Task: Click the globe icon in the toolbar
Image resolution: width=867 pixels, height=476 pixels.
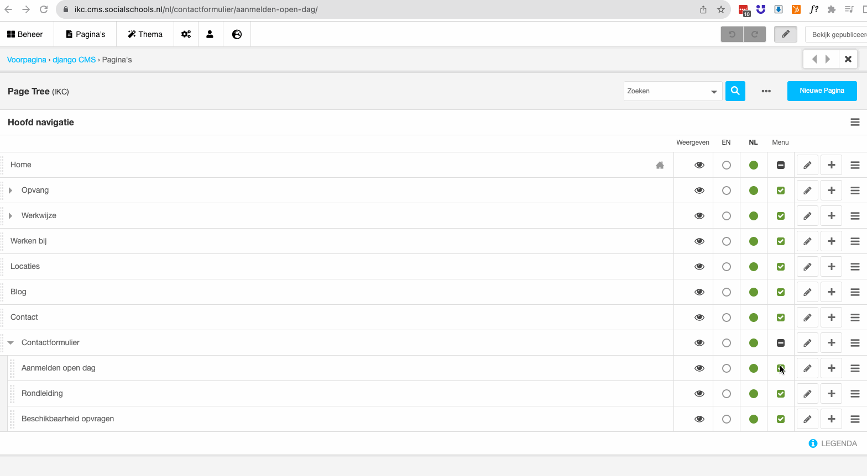Action: coord(237,34)
